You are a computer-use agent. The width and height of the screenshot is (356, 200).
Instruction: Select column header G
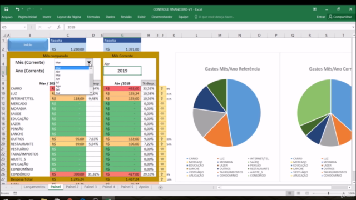click(122, 36)
